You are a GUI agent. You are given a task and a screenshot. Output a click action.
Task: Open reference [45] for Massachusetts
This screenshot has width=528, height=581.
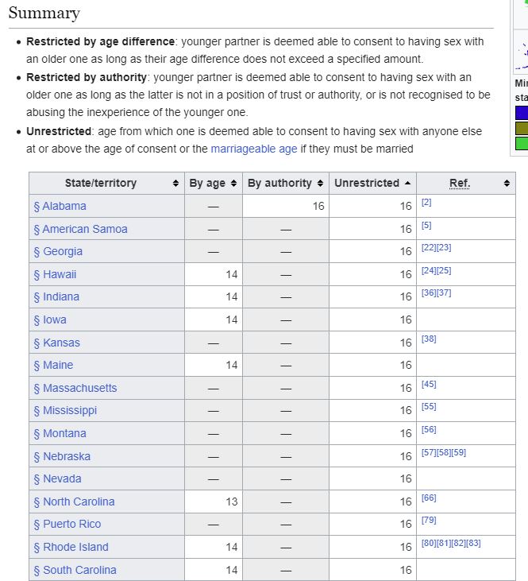point(429,384)
